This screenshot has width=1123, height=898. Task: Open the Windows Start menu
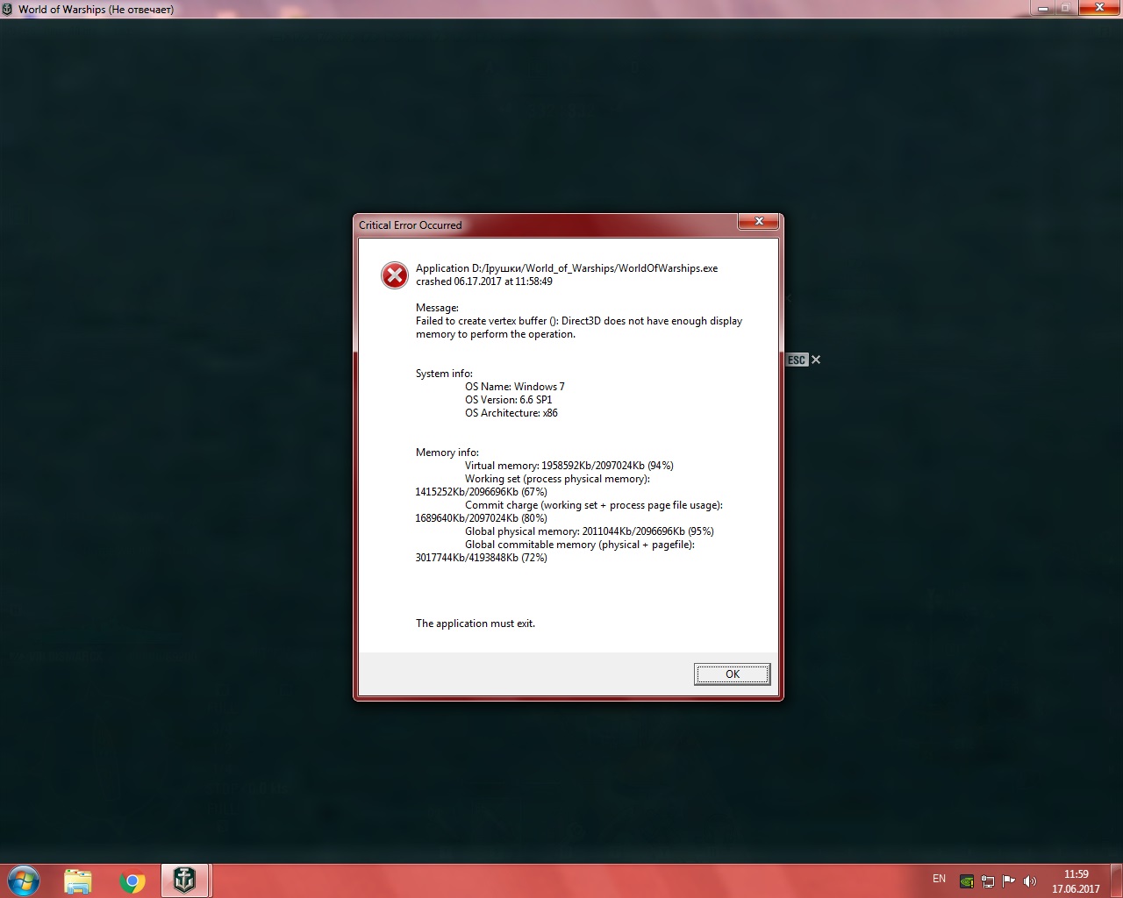coord(24,880)
